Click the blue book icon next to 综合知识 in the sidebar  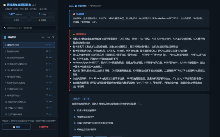(x=5, y=37)
